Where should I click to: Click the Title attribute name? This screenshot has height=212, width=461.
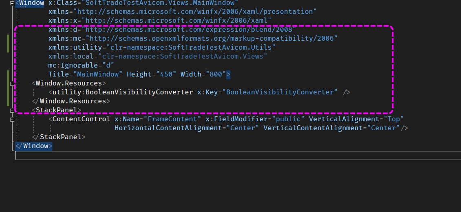click(59, 74)
